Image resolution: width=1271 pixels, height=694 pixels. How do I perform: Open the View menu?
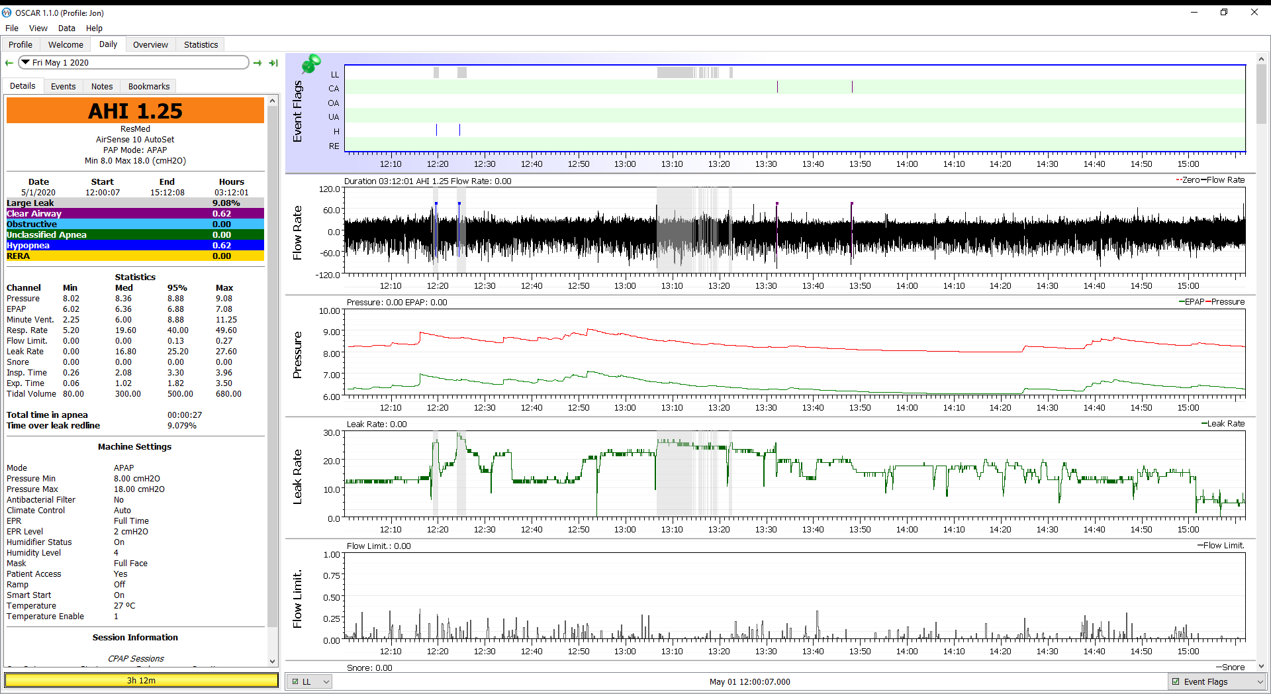38,28
